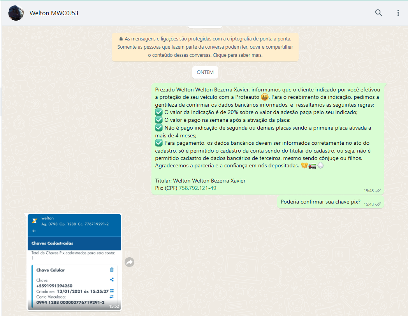Forward the received Pix screenshot
The image size is (408, 316).
click(129, 262)
